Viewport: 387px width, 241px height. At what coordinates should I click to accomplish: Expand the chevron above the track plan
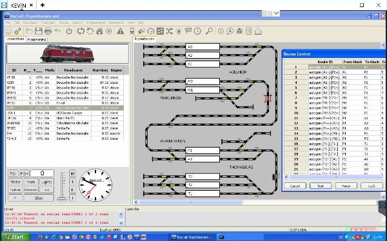point(276,13)
